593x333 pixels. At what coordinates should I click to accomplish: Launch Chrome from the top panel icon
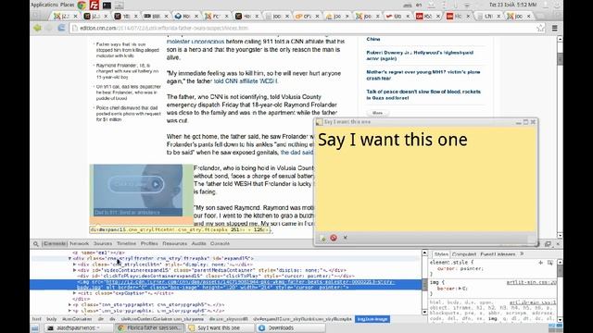click(x=82, y=5)
